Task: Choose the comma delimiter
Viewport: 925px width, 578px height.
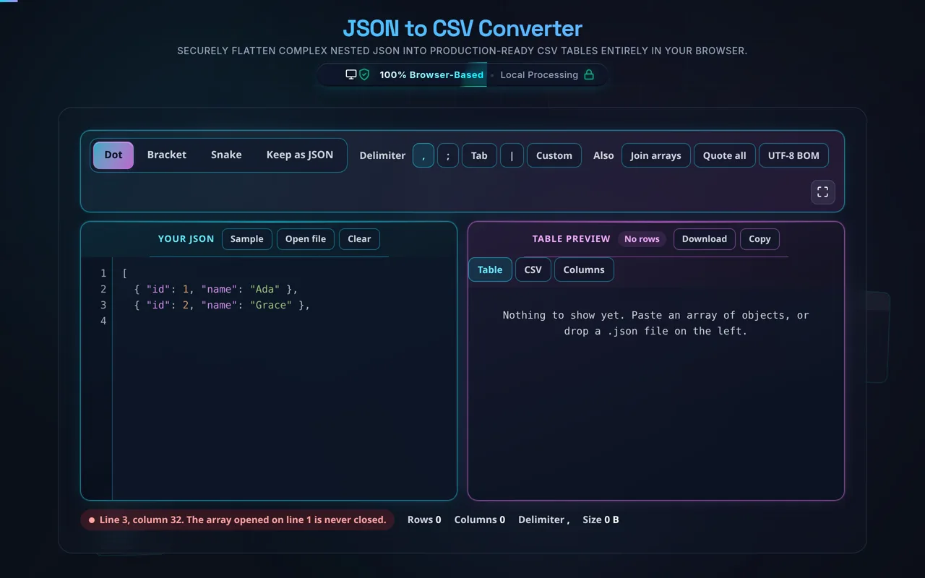Action: point(423,155)
